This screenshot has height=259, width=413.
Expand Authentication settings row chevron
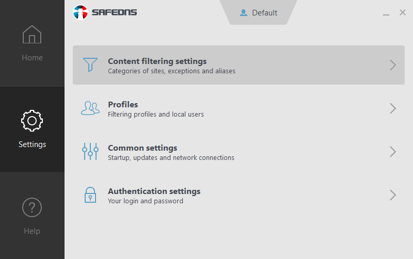pyautogui.click(x=393, y=195)
